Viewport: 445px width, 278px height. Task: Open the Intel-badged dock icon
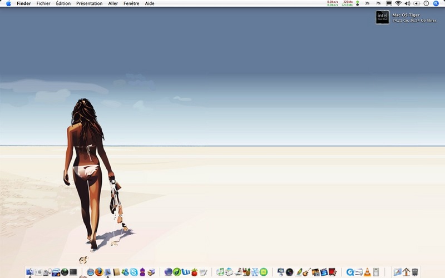pyautogui.click(x=56, y=272)
